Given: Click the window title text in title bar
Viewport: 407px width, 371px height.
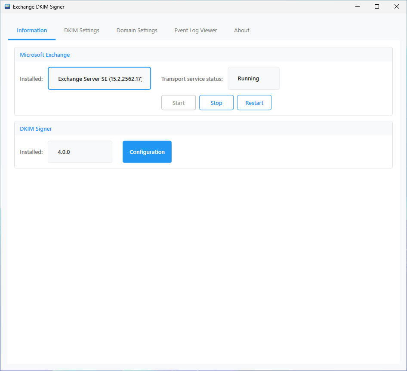Looking at the screenshot, I should tap(39, 7).
